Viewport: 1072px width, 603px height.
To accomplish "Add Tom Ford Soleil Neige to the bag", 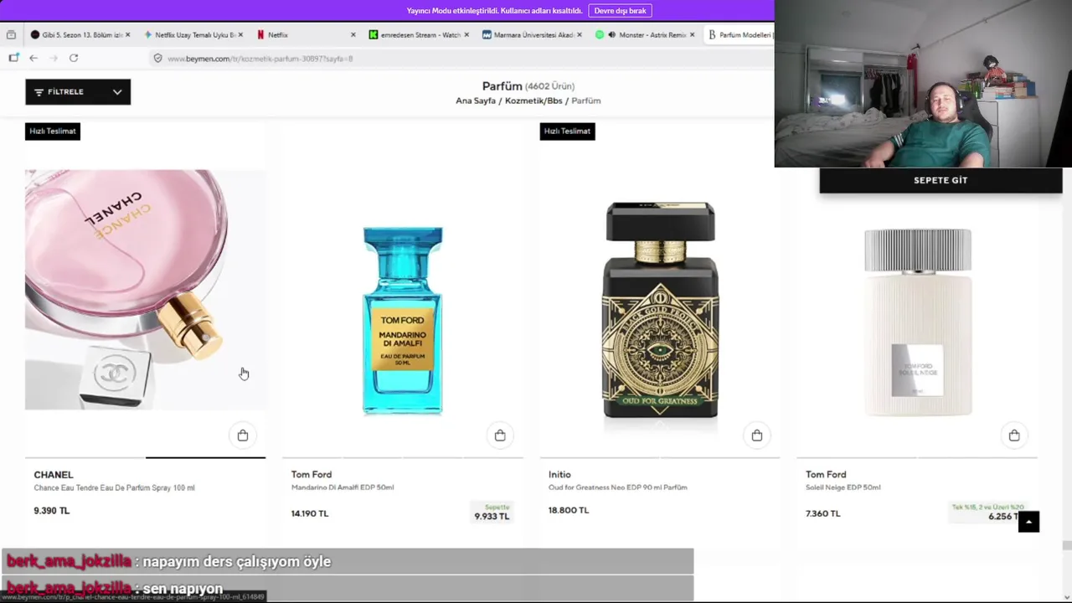I will (x=1014, y=435).
